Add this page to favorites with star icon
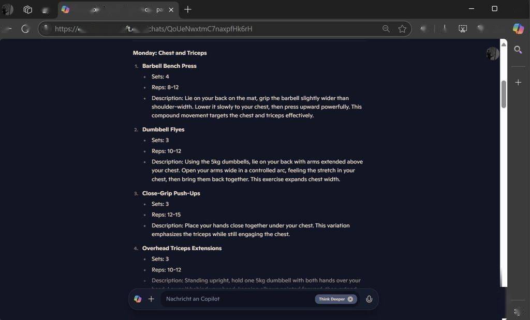Image resolution: width=530 pixels, height=320 pixels. tap(402, 29)
